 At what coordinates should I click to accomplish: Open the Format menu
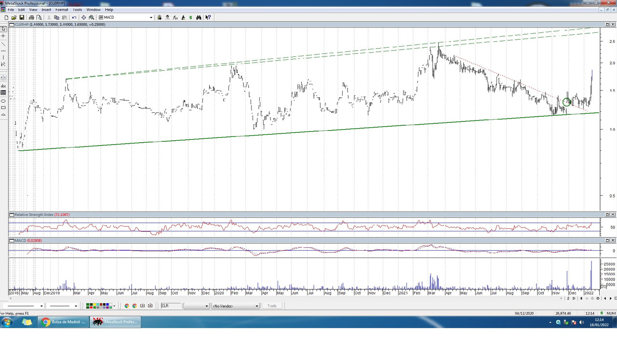62,10
